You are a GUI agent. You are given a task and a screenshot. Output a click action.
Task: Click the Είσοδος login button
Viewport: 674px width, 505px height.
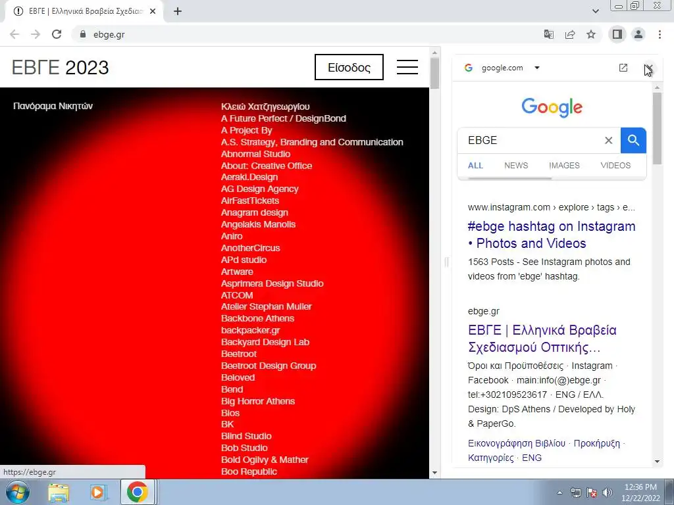(x=349, y=67)
